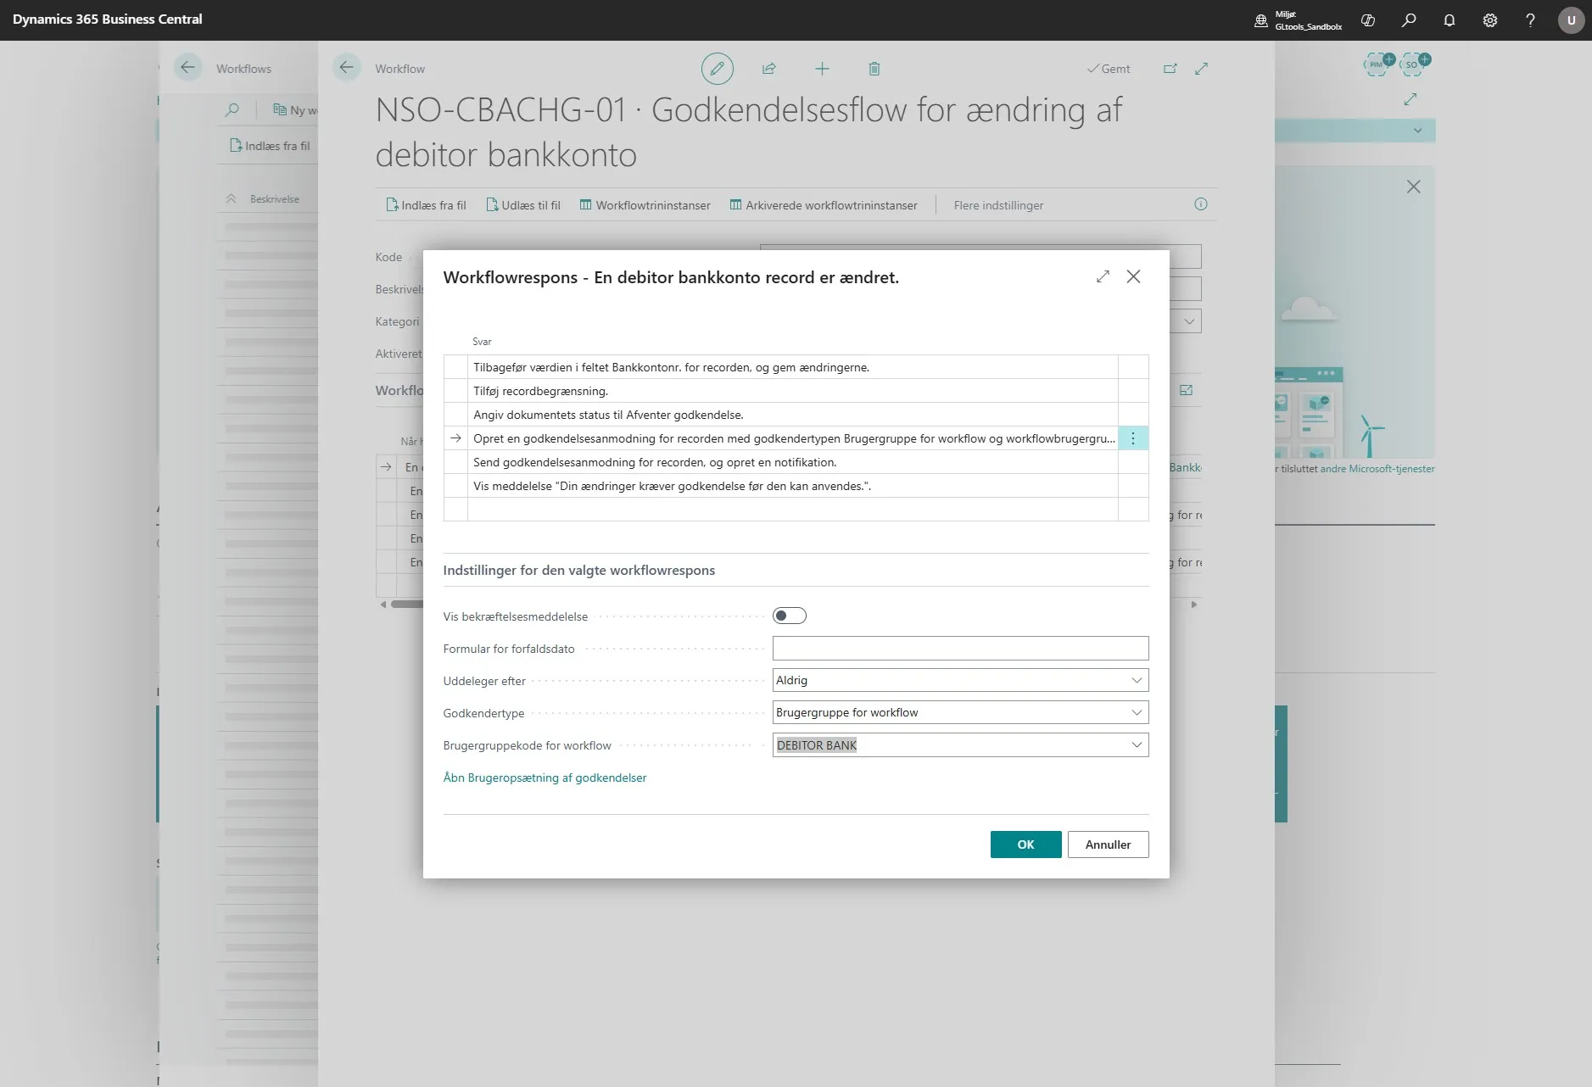The image size is (1592, 1087).
Task: Select row Angiv dokumentets status til Afventer godkendelse
Action: tap(792, 415)
